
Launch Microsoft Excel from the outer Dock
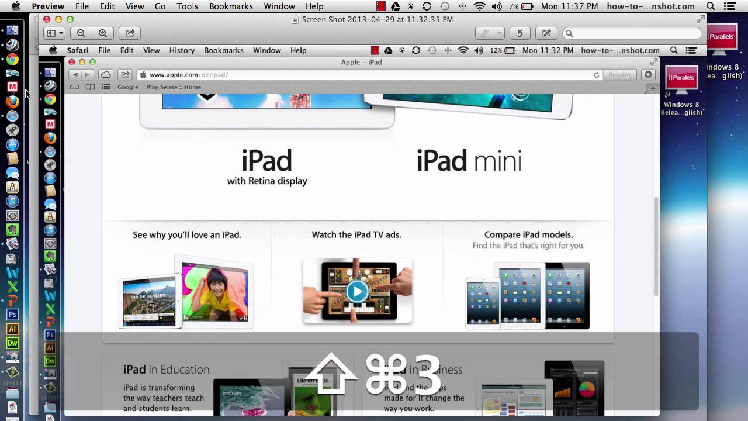pyautogui.click(x=12, y=287)
